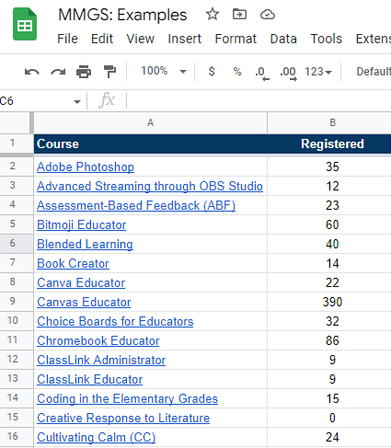
Task: Redo the last action
Action: (58, 72)
